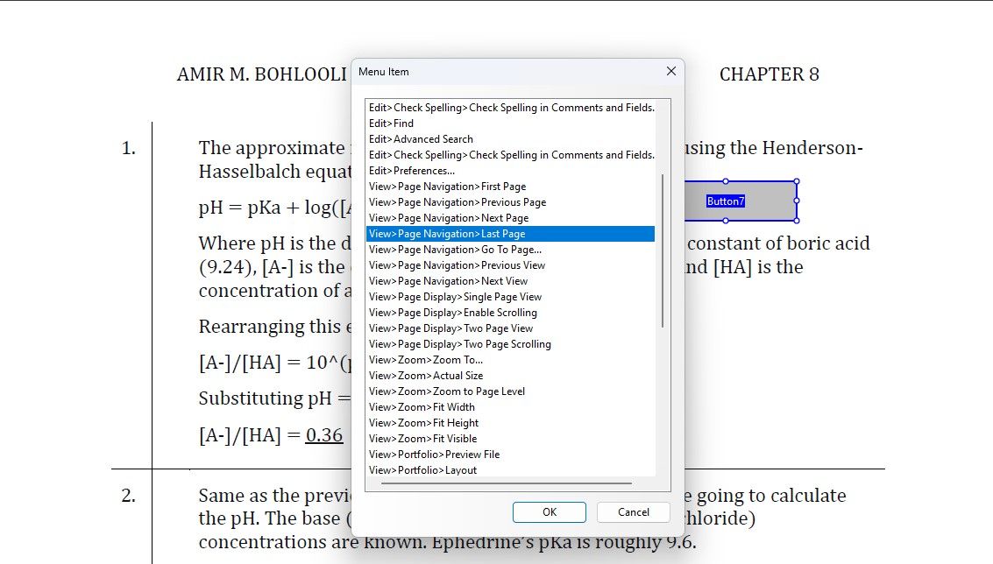Click the horizontal scrollbar under menu list

[507, 483]
